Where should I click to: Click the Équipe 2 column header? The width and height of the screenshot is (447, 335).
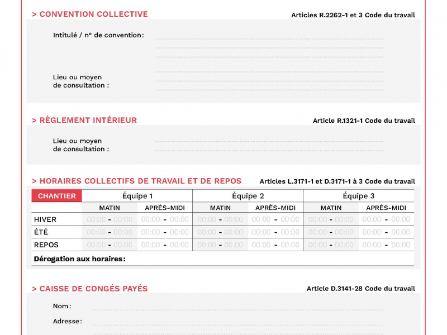click(248, 196)
